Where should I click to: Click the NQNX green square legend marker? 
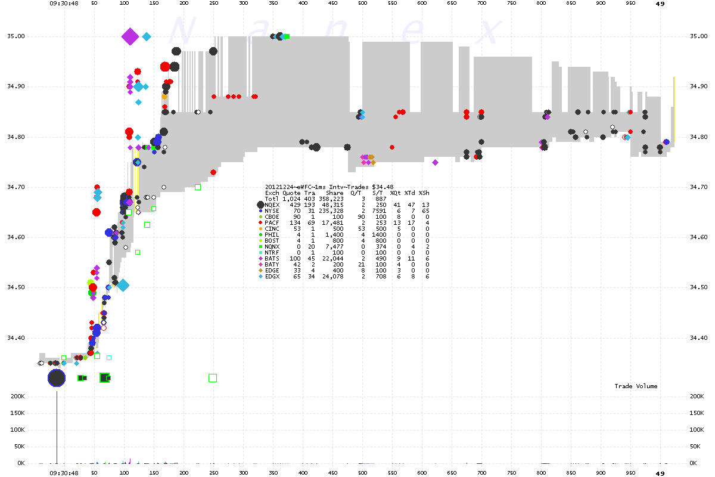coord(260,247)
